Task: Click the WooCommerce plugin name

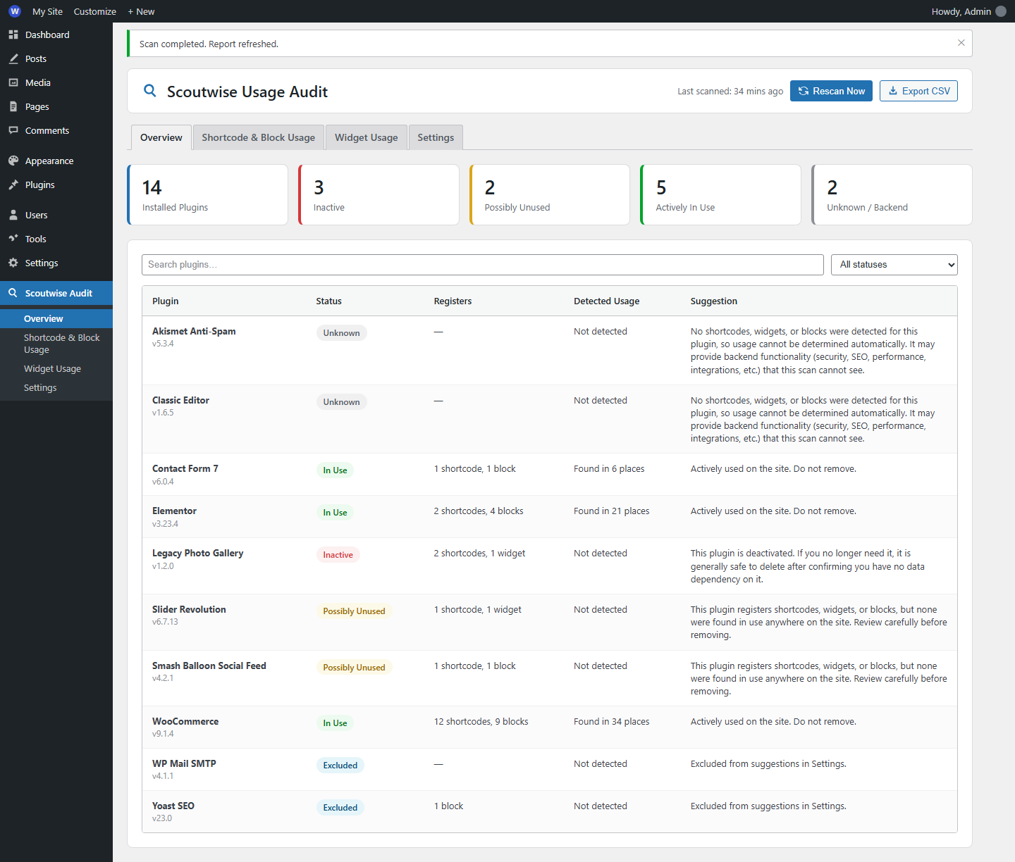Action: coord(185,721)
